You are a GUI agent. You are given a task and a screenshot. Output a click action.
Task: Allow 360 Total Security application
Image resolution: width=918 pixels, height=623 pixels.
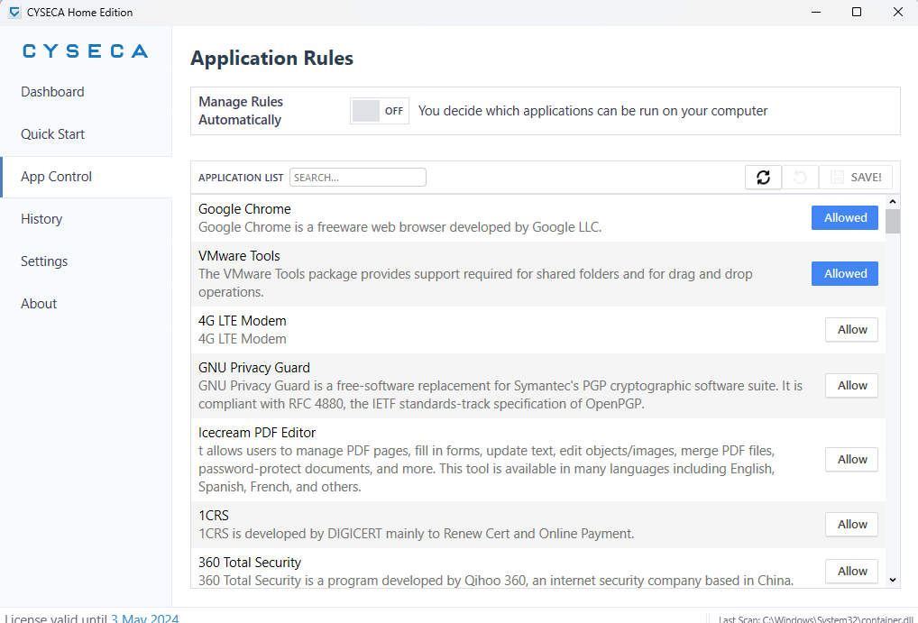852,572
